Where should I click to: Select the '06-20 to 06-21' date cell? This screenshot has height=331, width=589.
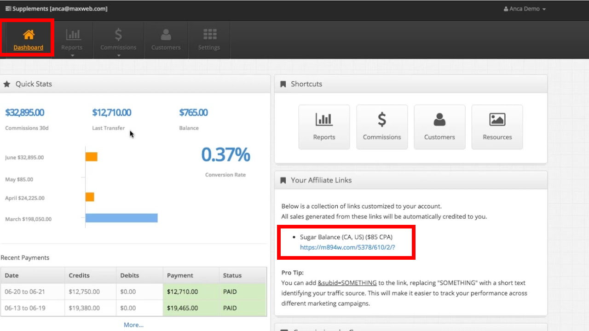pos(33,292)
